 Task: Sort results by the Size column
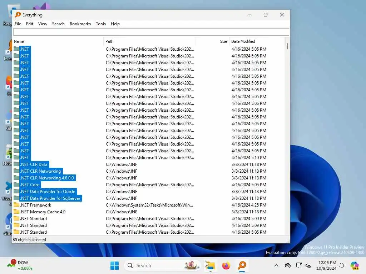(212, 41)
